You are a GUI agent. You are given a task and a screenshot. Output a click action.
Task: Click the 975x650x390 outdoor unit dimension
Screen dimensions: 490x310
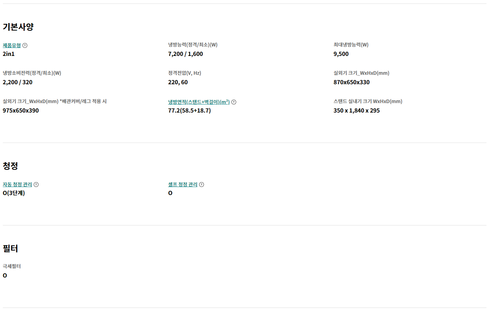point(21,110)
